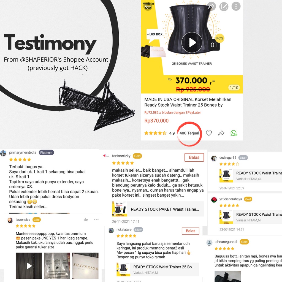Open the WhatsApp chat icon
Viewport: 282px width, 282px height.
(234, 133)
